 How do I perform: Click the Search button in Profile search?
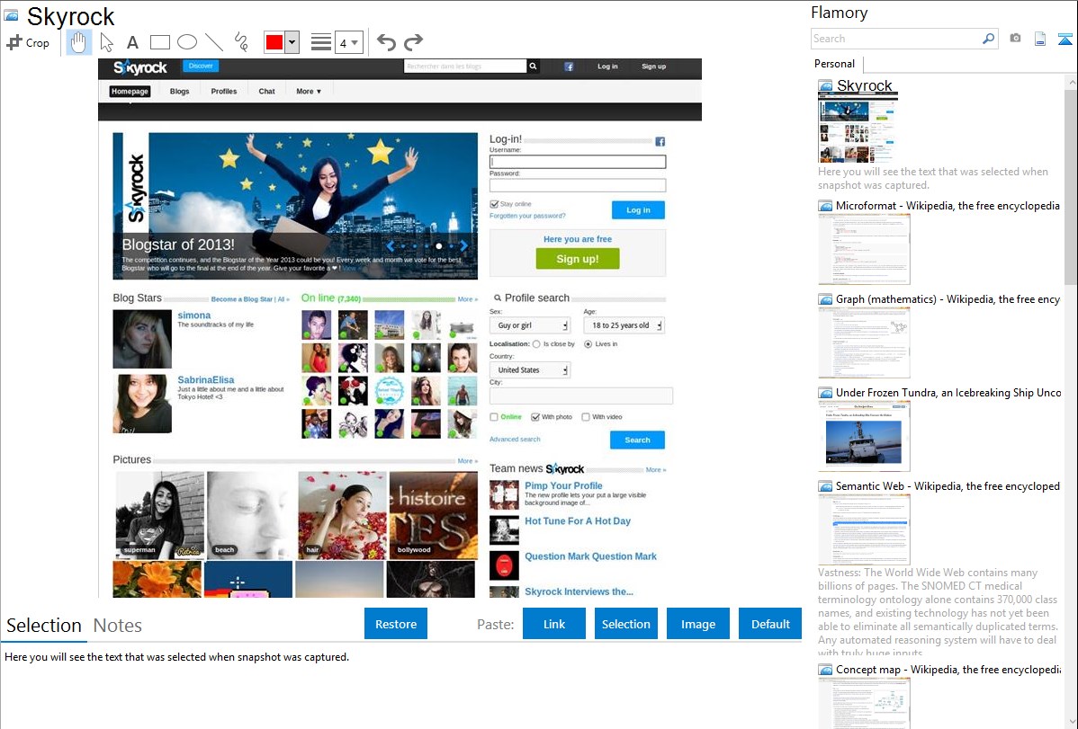(x=637, y=440)
